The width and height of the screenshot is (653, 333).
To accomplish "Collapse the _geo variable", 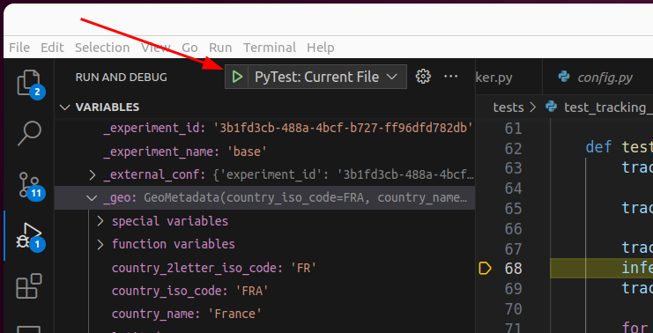I will point(92,197).
